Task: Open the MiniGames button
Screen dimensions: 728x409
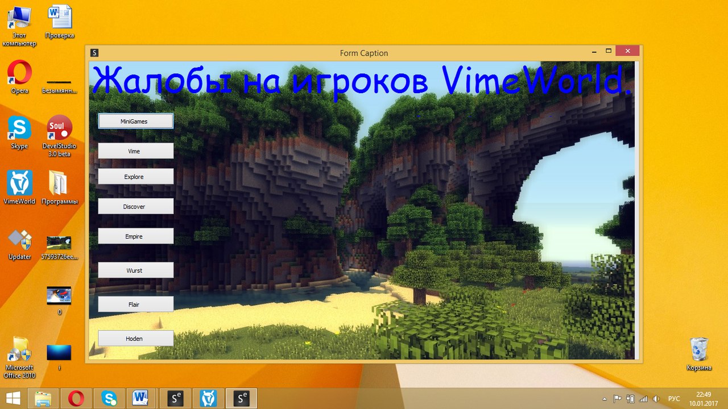Action: [x=135, y=121]
